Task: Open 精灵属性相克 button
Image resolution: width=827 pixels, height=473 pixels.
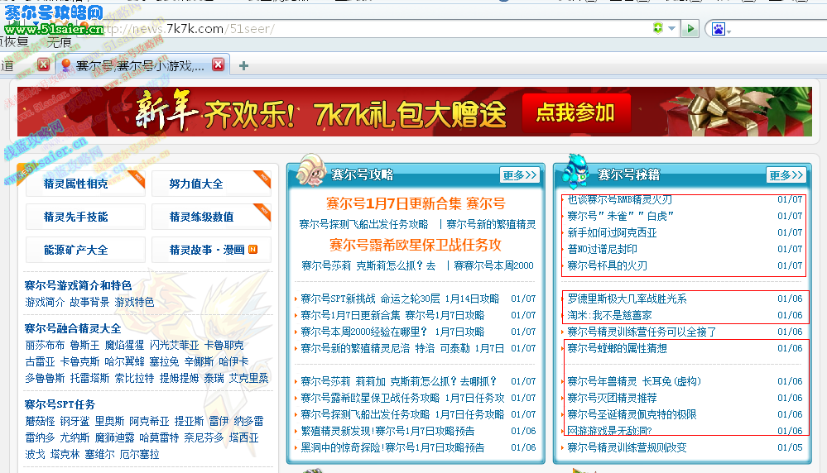Action: tap(85, 184)
